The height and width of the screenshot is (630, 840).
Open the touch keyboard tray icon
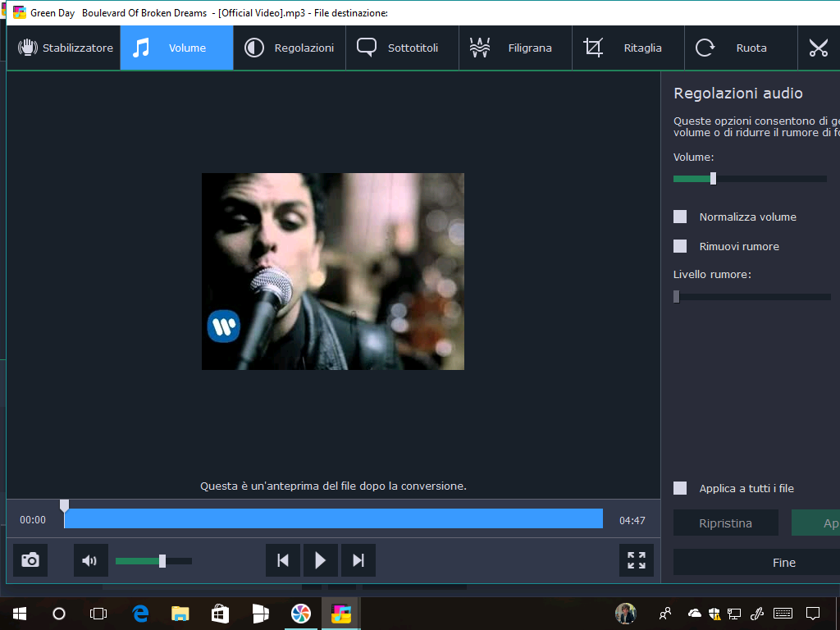pos(783,614)
